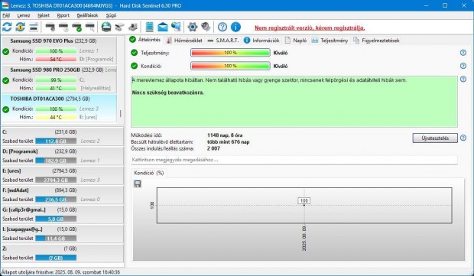Screen dimensions: 474x276
Task: Click the disk list panel toolbar icon
Action: tap(34, 27)
